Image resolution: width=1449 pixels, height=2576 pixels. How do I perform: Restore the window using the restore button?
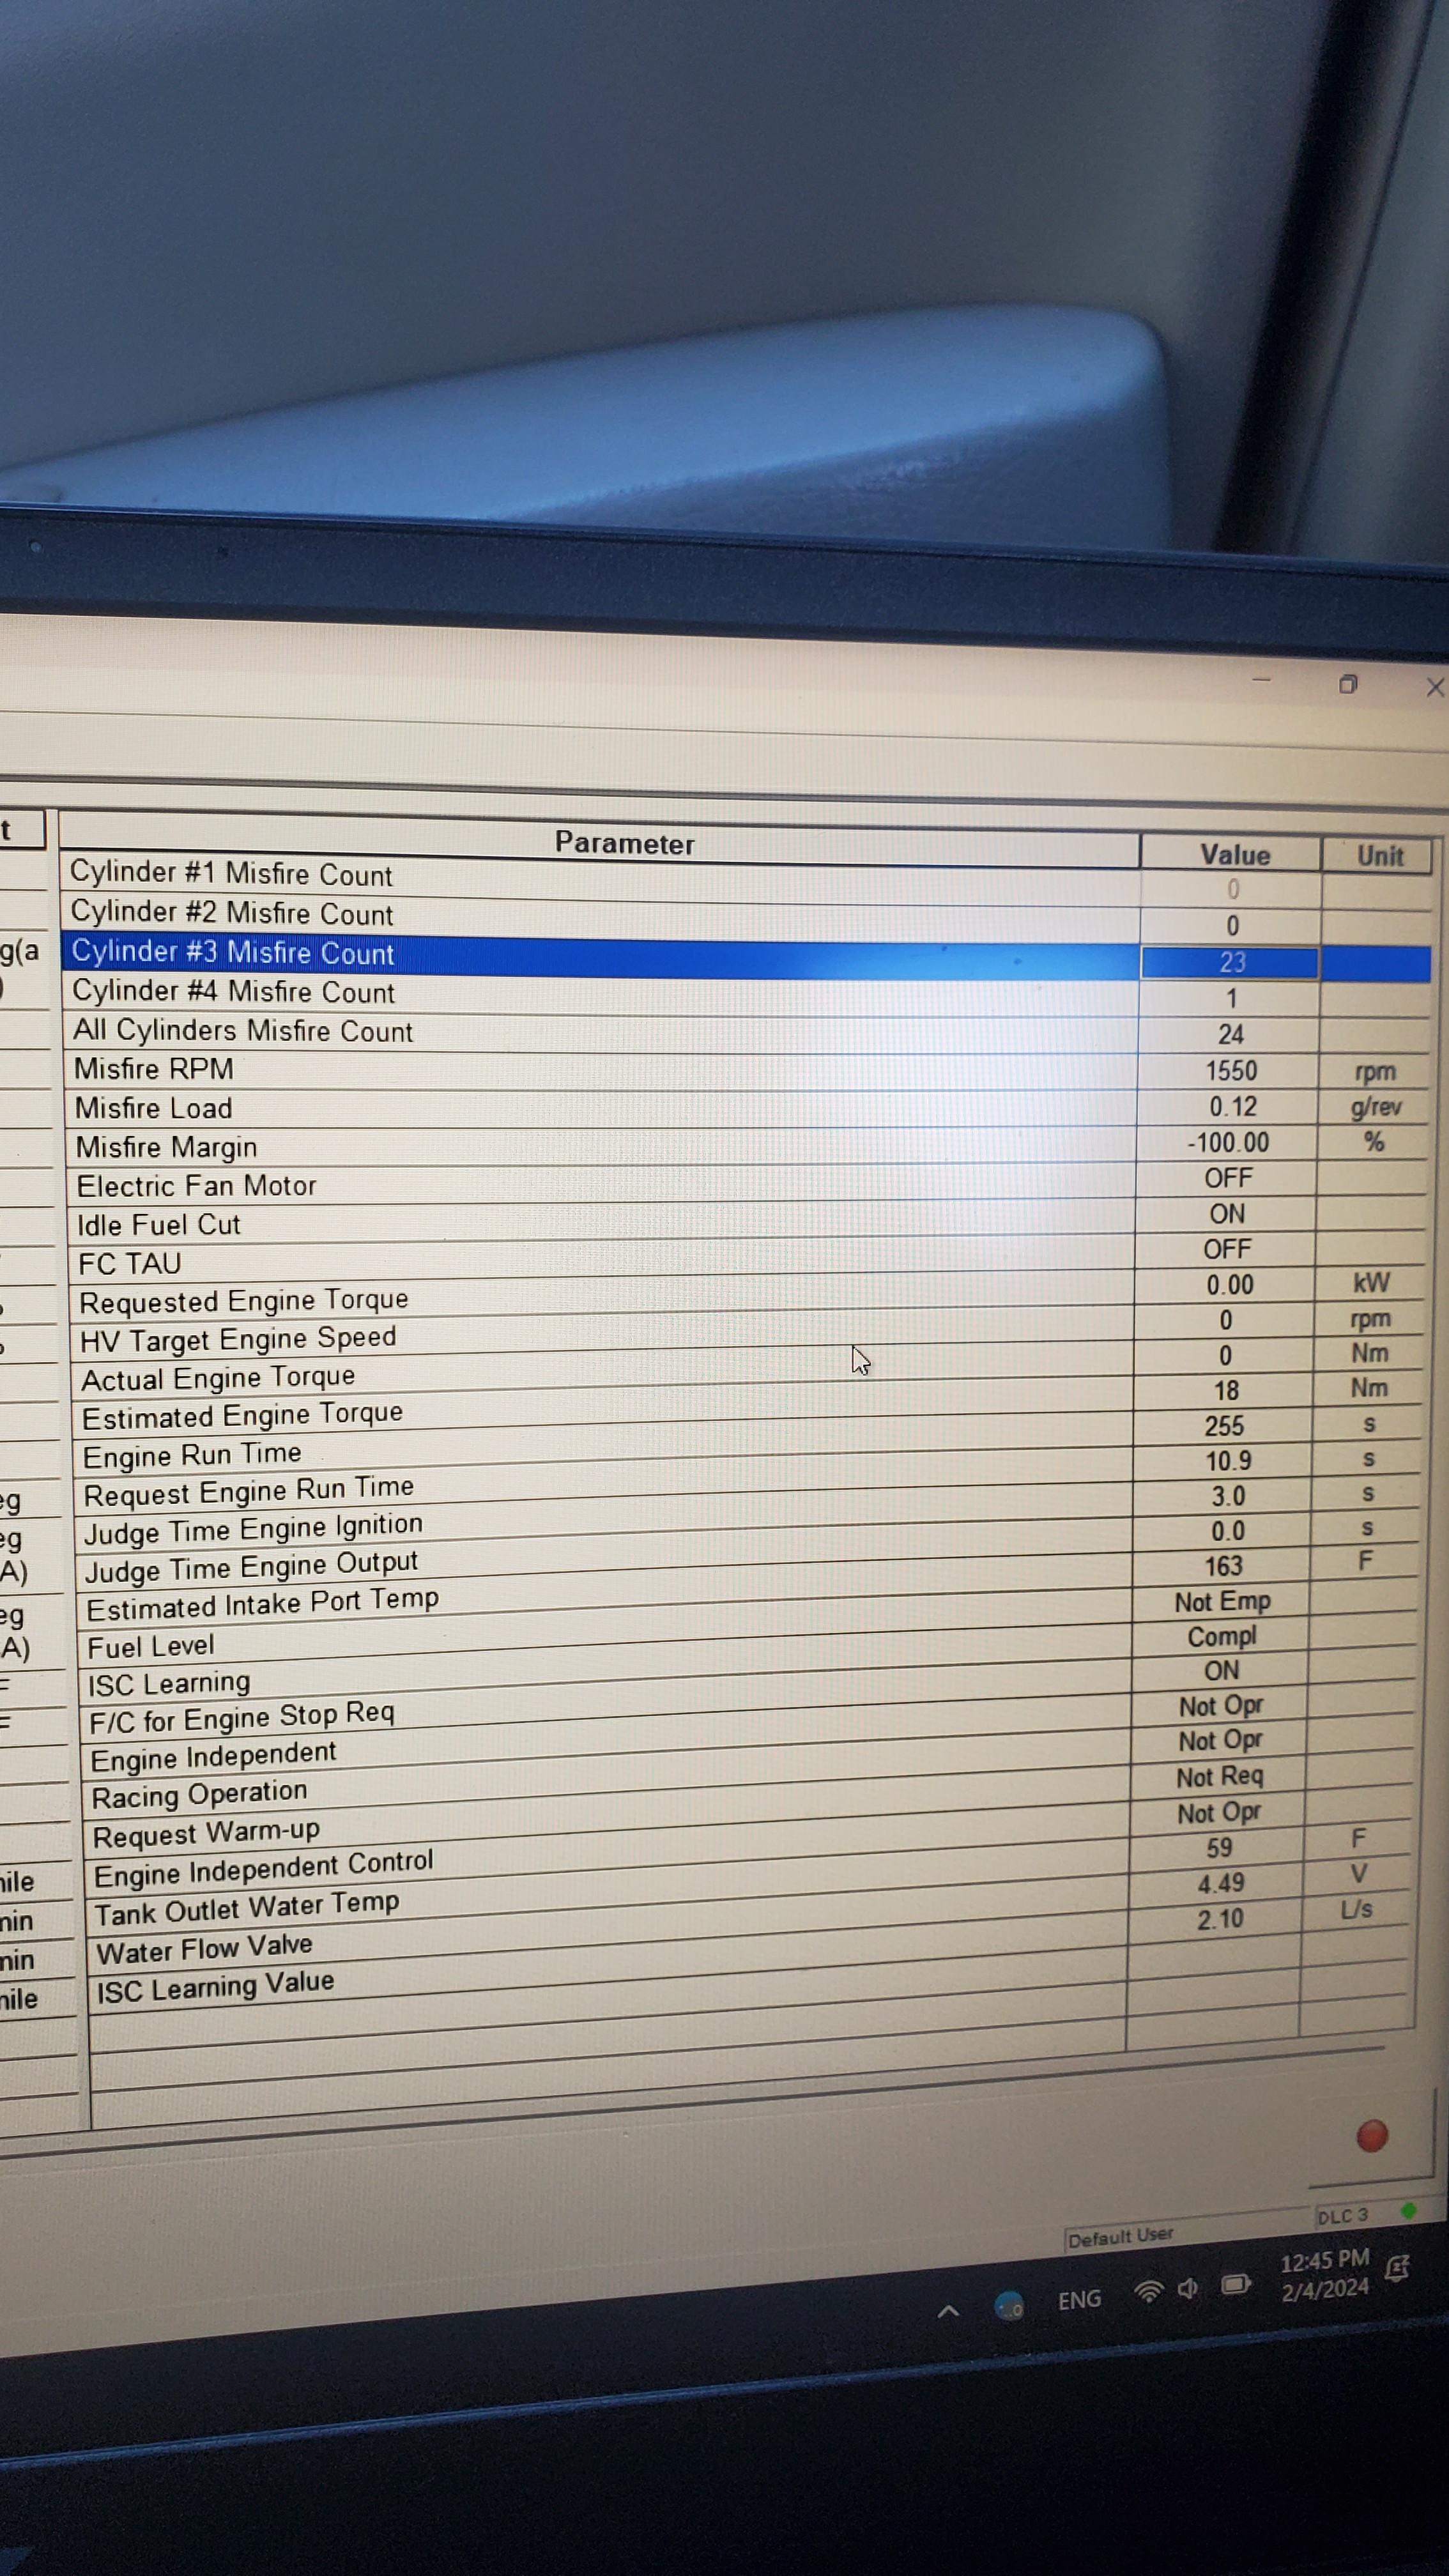click(x=1348, y=684)
